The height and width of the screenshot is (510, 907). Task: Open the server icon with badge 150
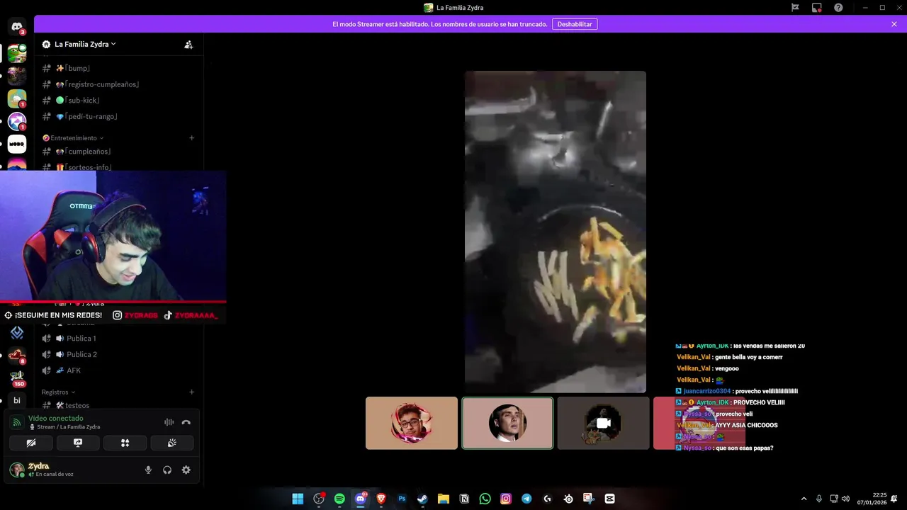17,378
